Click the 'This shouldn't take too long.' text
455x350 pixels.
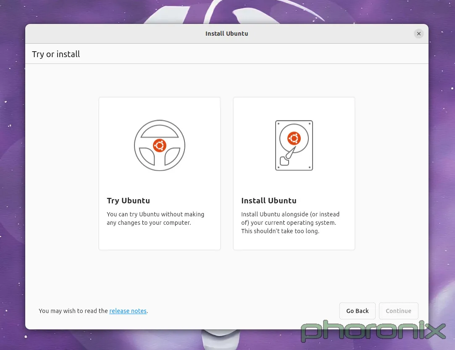280,231
